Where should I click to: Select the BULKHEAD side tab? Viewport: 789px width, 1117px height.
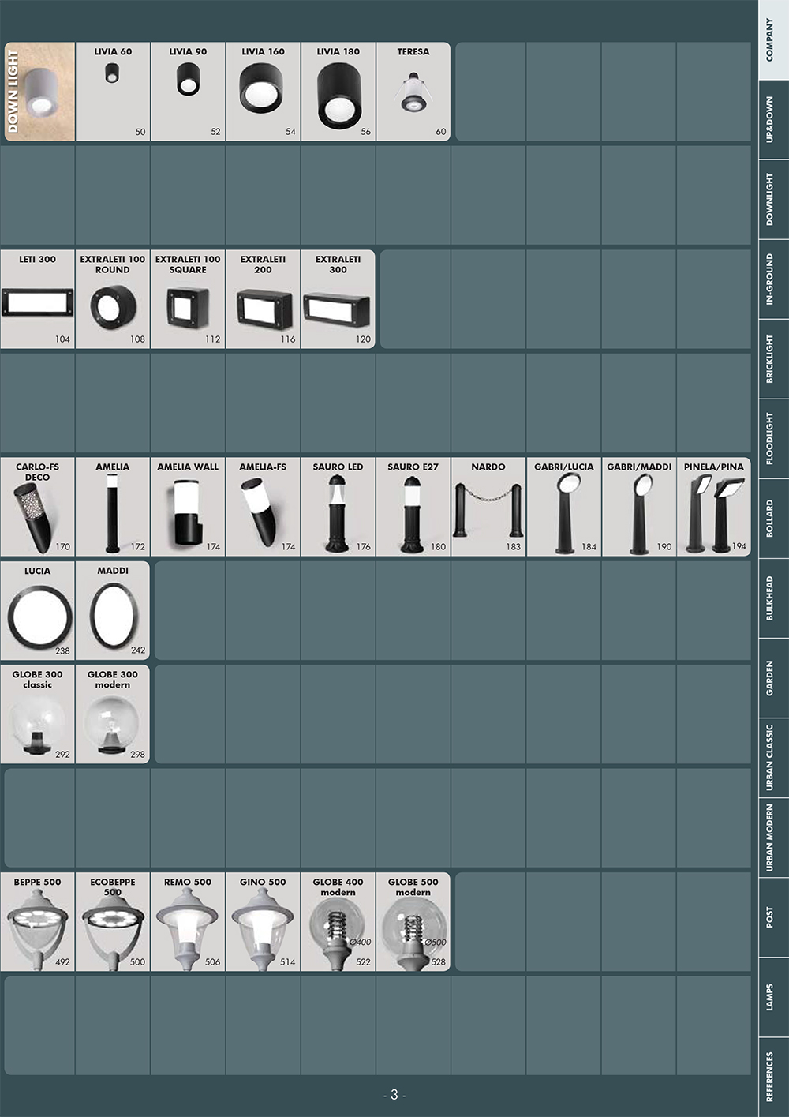773,598
